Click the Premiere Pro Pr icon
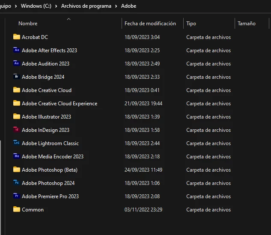 [17, 196]
